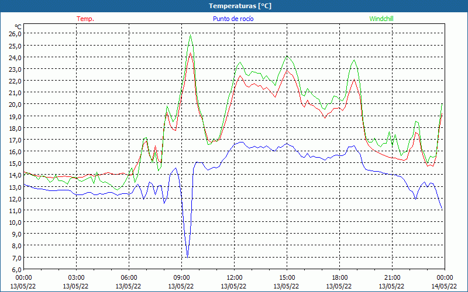This screenshot has width=468, height=292.
Task: Click the 19,0 y-axis value
Action: click(x=15, y=116)
